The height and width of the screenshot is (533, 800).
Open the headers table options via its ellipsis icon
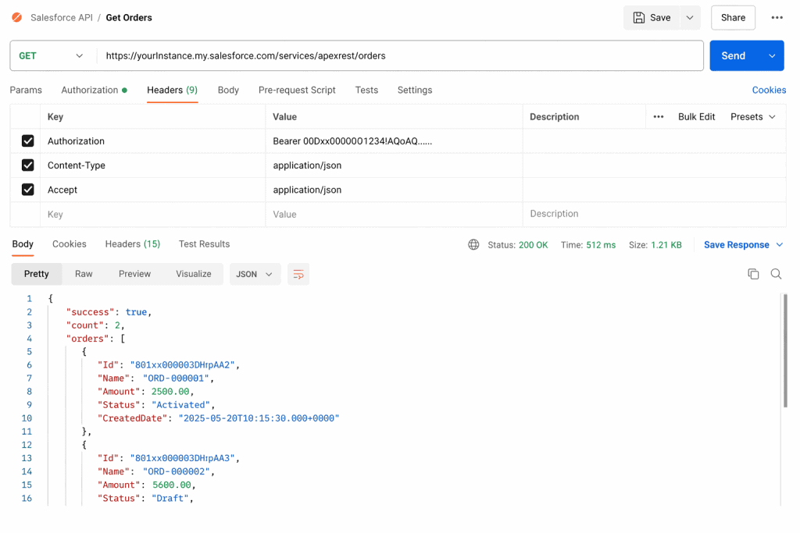(659, 116)
